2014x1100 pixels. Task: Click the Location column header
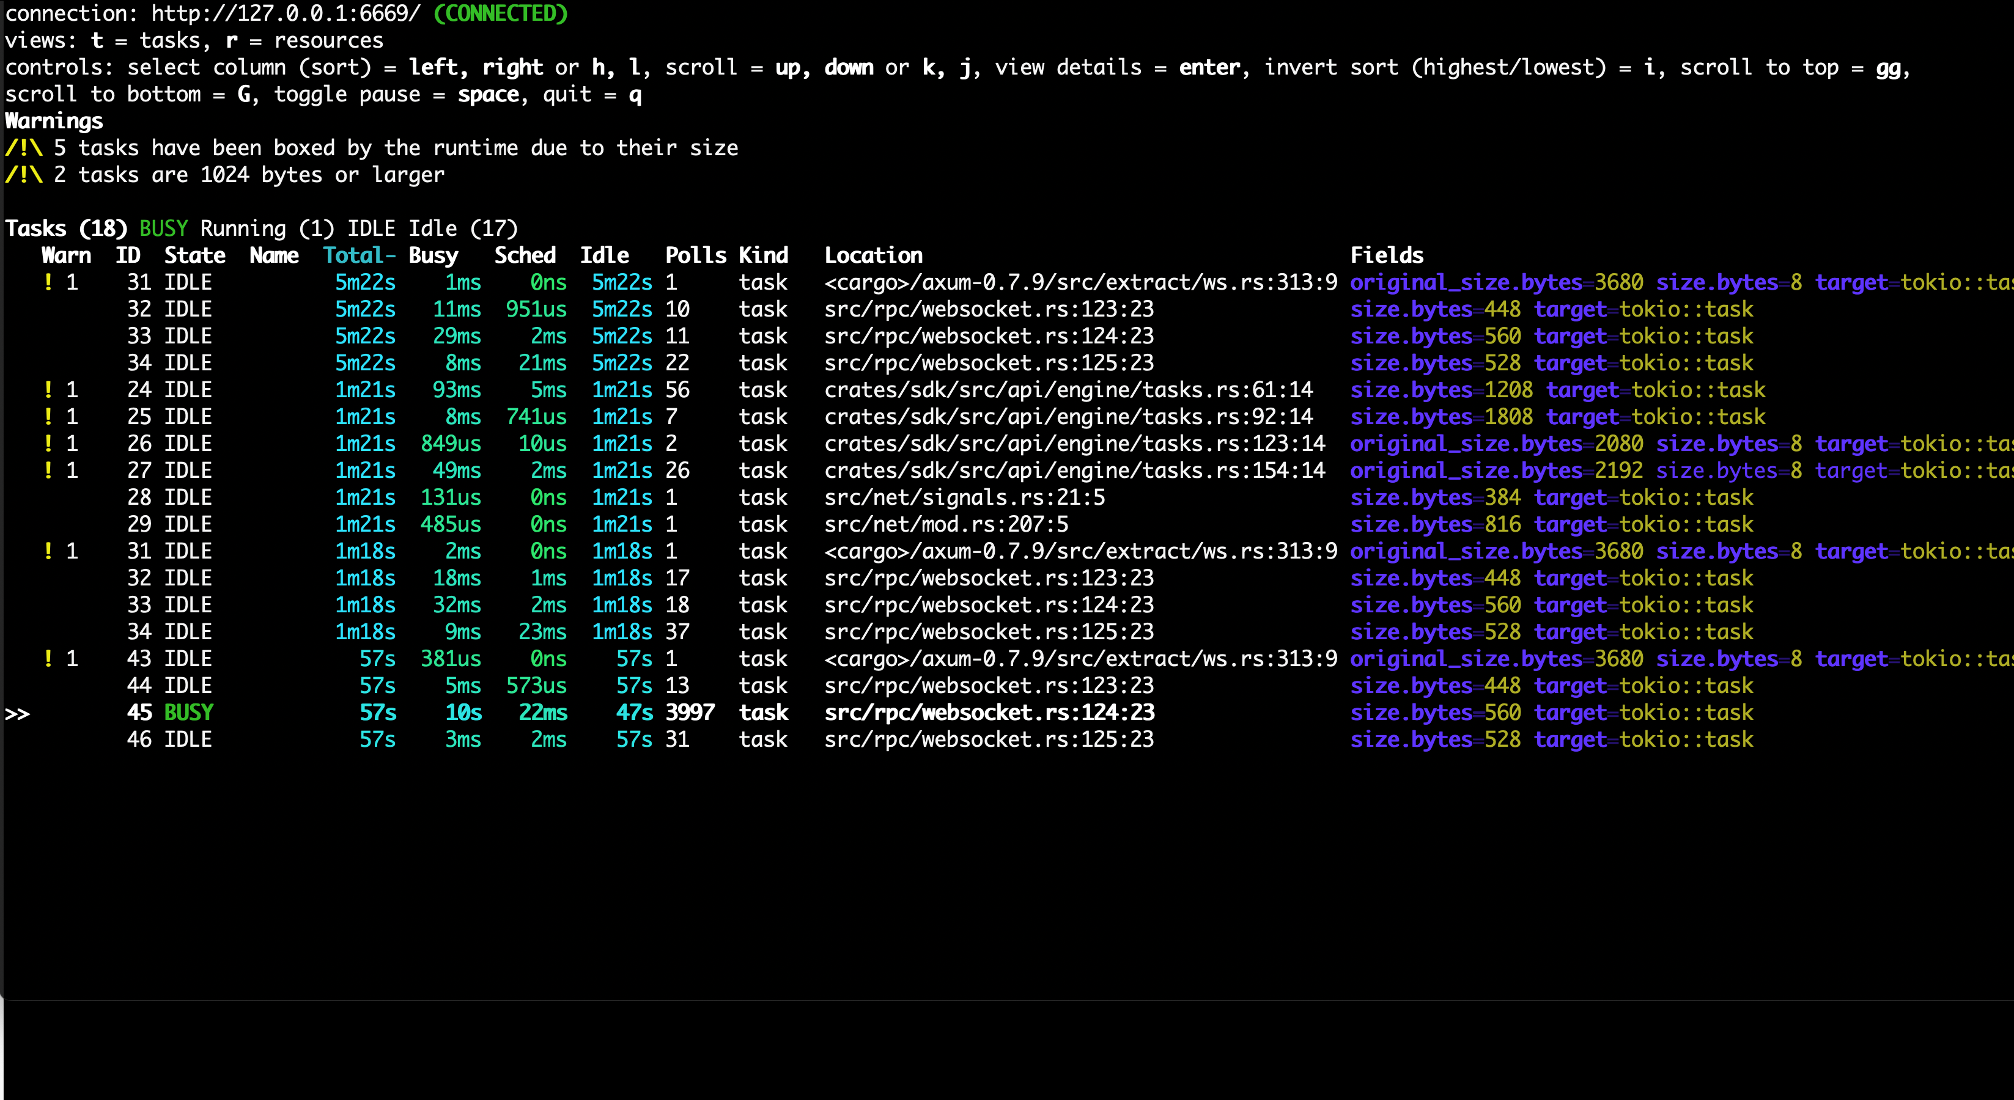click(x=873, y=255)
